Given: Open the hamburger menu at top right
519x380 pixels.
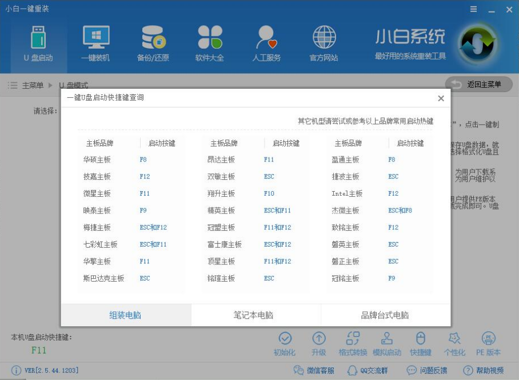Looking at the screenshot, I should tap(474, 9).
